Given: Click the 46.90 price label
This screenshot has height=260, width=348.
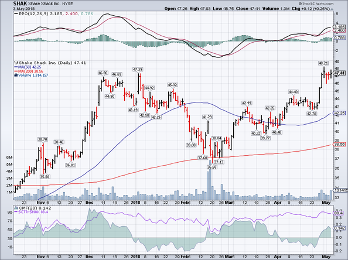Looking at the screenshot, I should coord(103,73).
